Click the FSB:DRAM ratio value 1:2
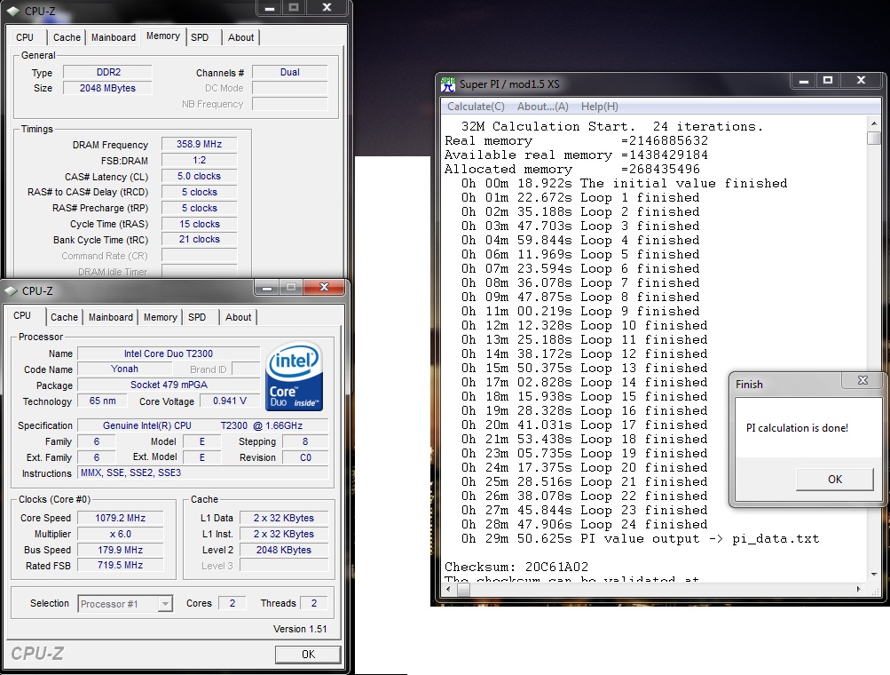 (x=200, y=160)
